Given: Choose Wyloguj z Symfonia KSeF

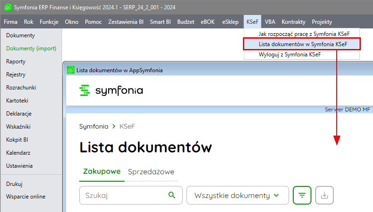Looking at the screenshot, I should [x=290, y=55].
